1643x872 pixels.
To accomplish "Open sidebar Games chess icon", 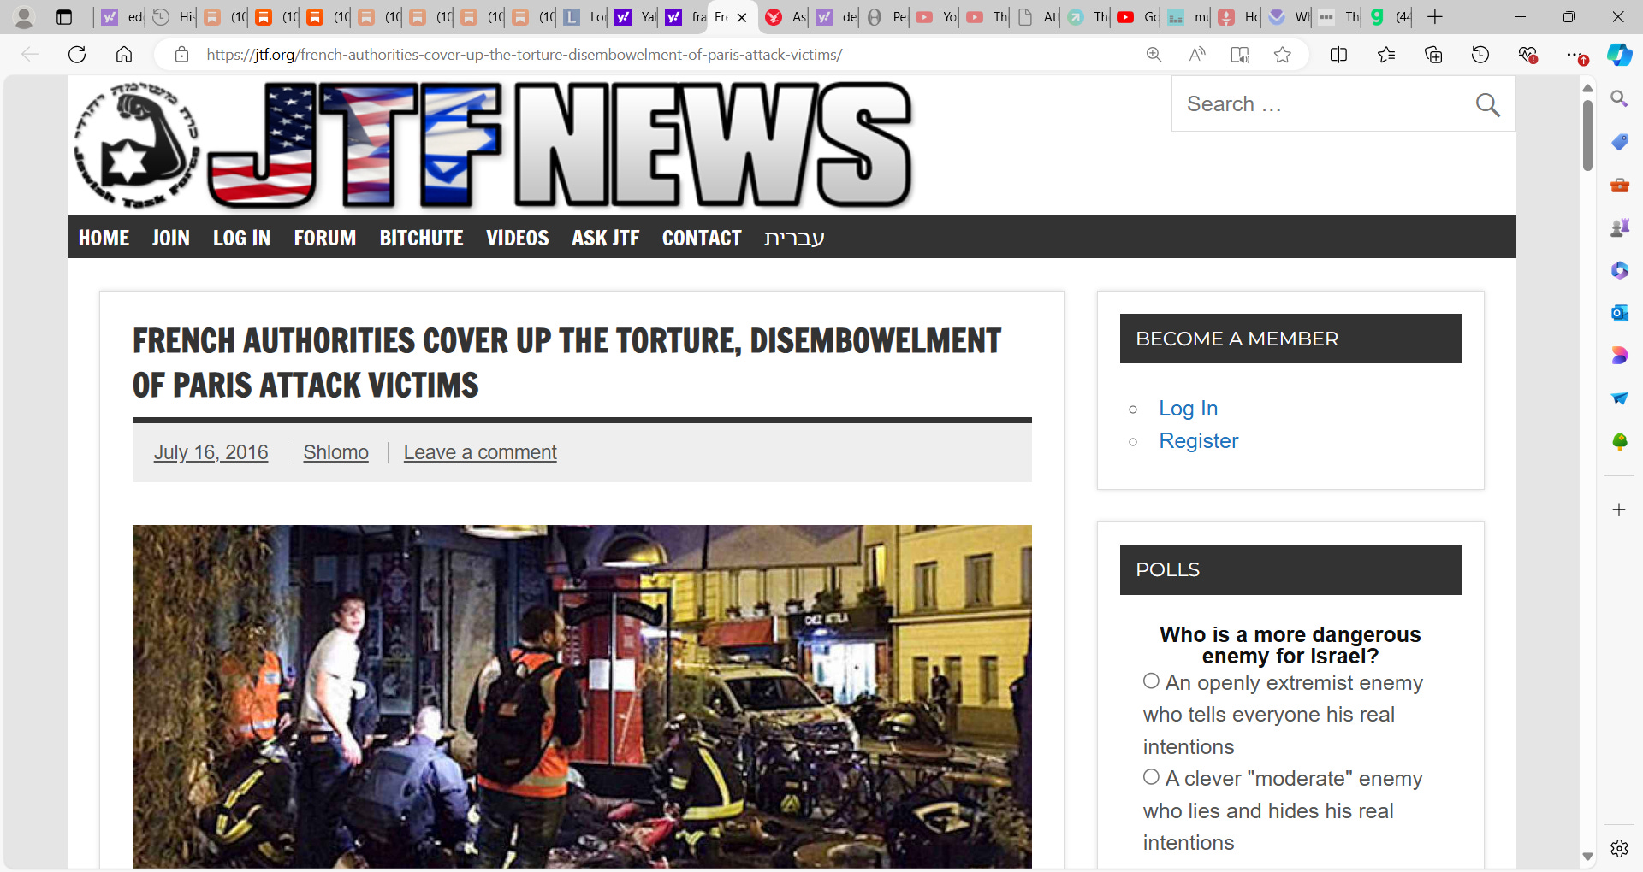I will [x=1619, y=227].
